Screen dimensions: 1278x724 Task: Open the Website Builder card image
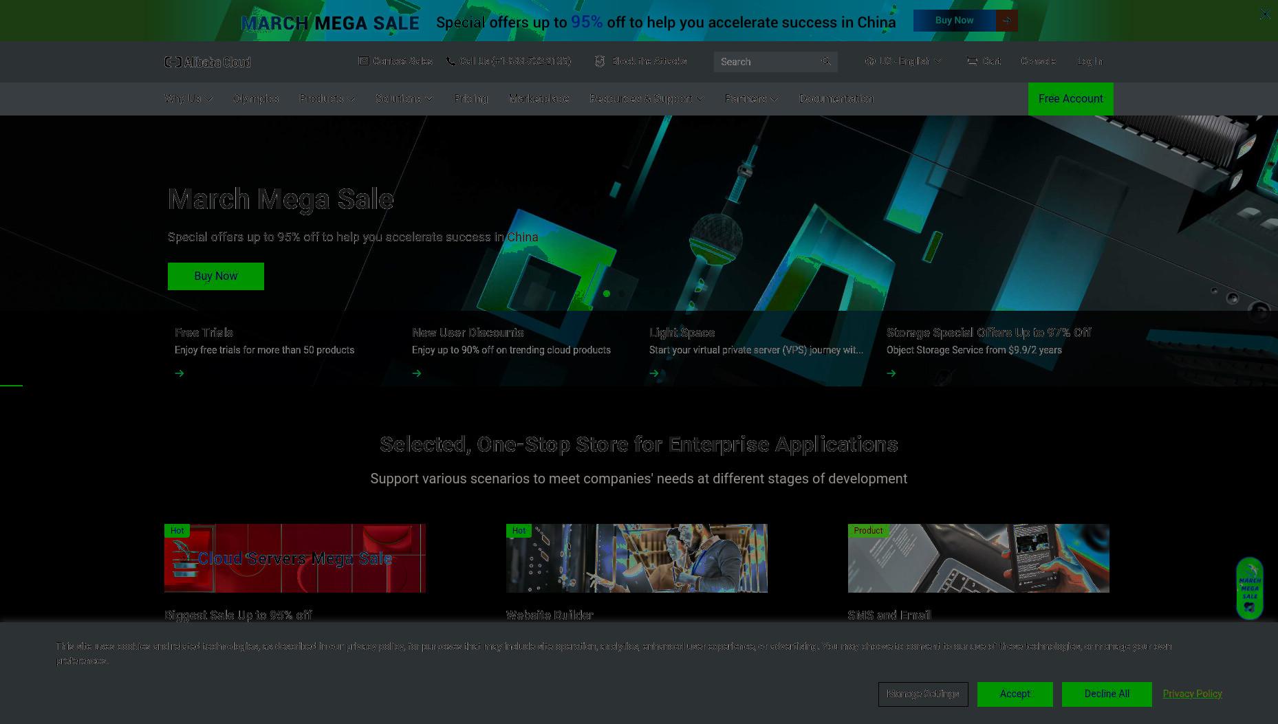click(x=637, y=558)
